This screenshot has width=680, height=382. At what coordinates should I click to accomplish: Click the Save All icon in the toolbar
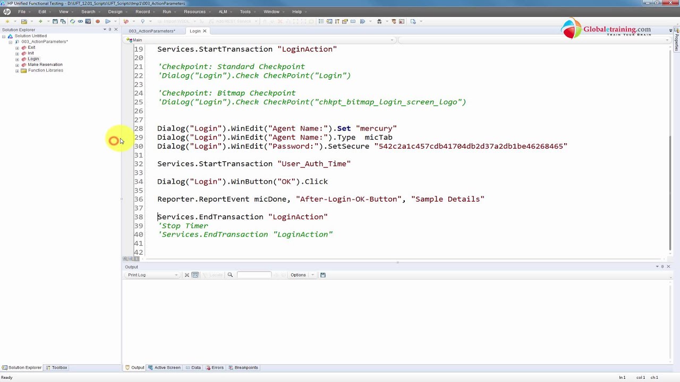63,21
